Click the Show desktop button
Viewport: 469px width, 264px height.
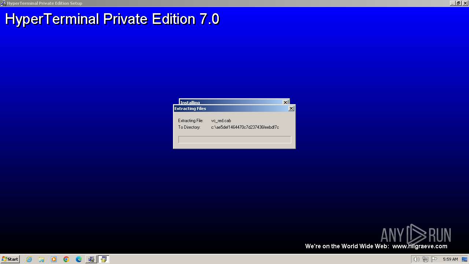(x=465, y=259)
